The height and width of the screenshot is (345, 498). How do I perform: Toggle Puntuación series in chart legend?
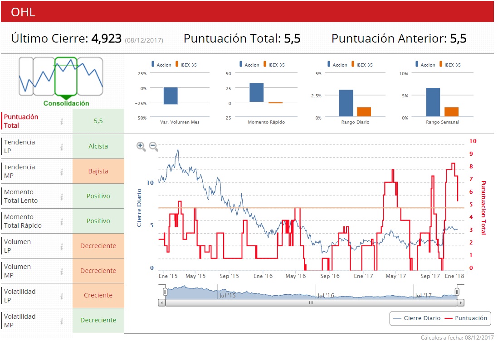pos(466,318)
